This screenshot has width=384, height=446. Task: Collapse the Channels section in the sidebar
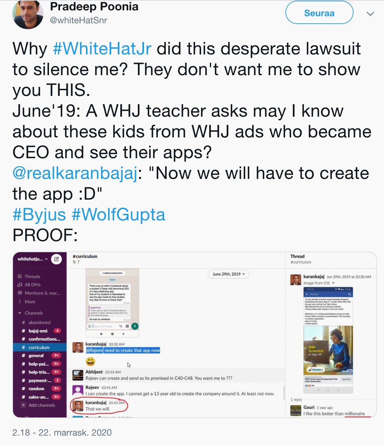20,313
